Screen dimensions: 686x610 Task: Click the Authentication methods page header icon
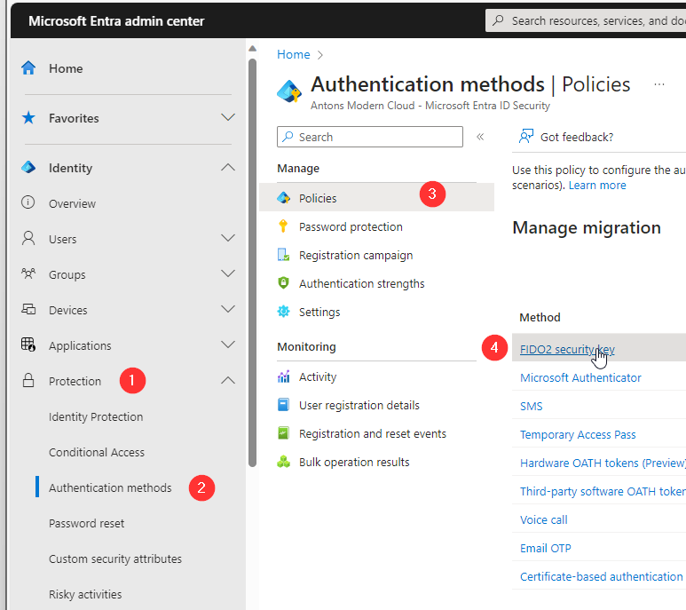coord(289,91)
